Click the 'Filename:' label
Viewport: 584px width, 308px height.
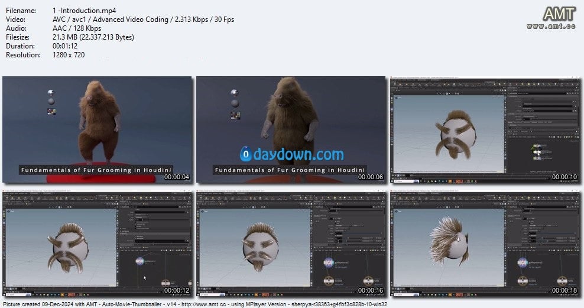pos(21,11)
